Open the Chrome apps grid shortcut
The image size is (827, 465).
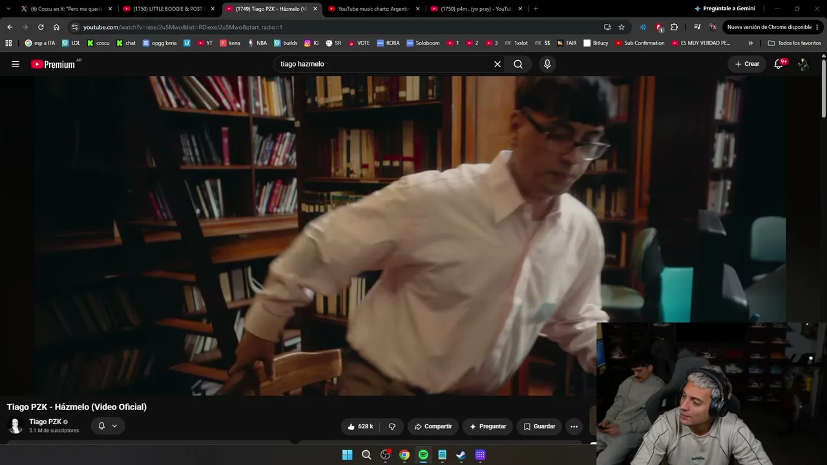pos(8,43)
